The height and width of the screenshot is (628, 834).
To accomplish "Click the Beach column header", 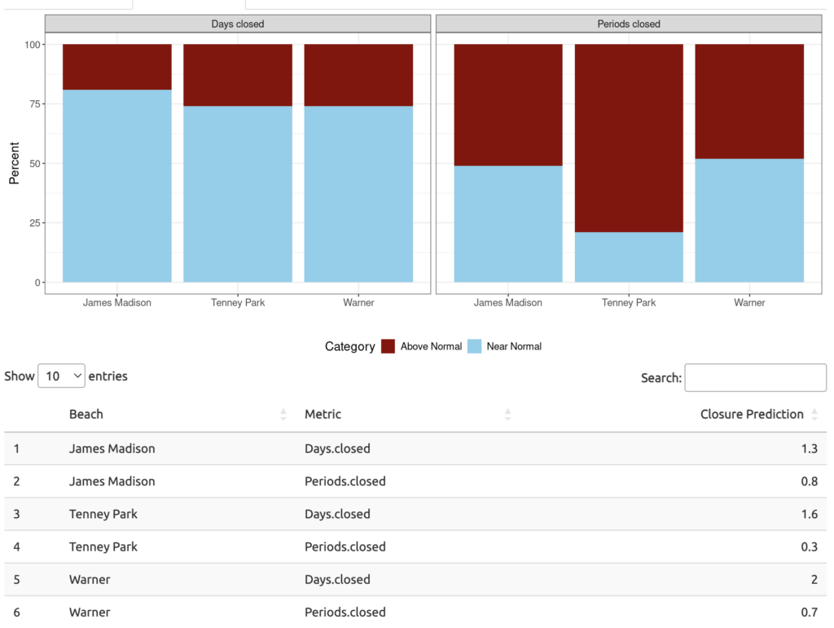I will click(86, 415).
